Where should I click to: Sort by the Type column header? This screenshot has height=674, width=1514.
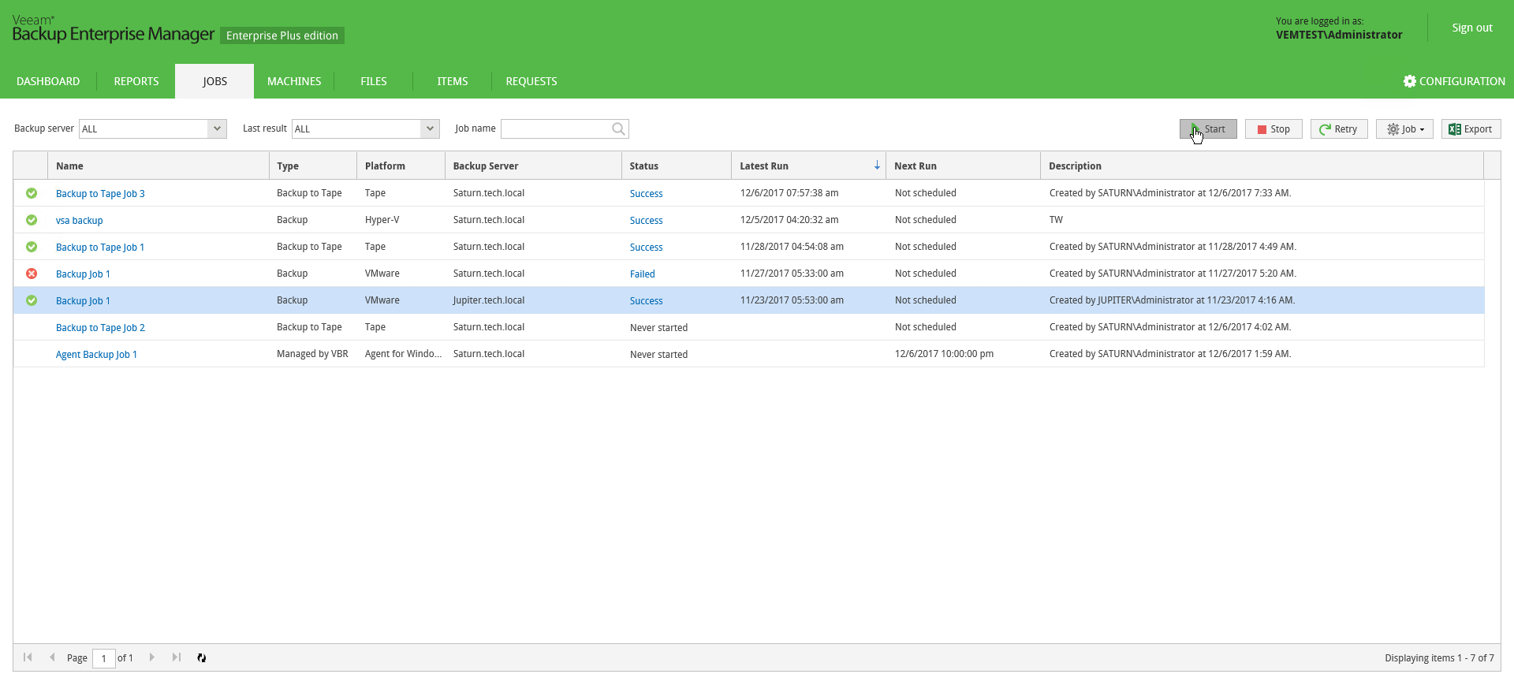point(313,166)
